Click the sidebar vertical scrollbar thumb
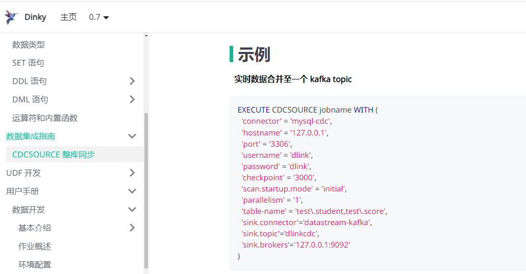The width and height of the screenshot is (526, 274). point(146,190)
